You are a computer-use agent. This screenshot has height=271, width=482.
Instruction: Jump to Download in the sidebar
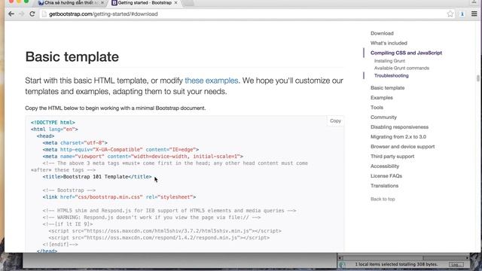(382, 33)
